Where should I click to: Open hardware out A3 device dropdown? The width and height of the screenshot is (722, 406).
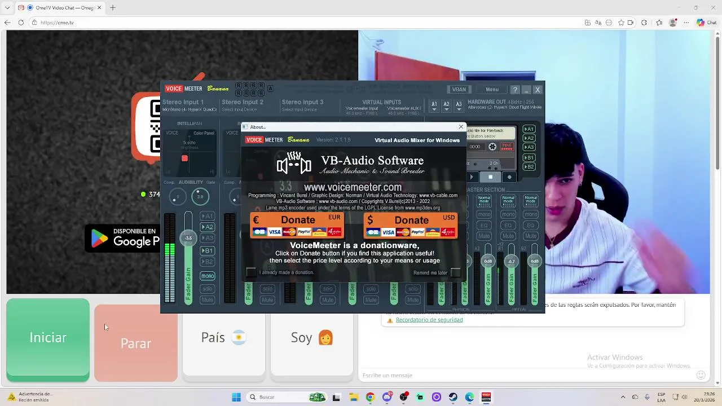[459, 106]
